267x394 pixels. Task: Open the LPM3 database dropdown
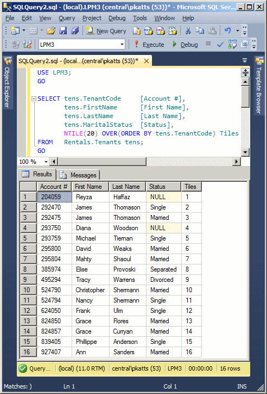click(122, 45)
